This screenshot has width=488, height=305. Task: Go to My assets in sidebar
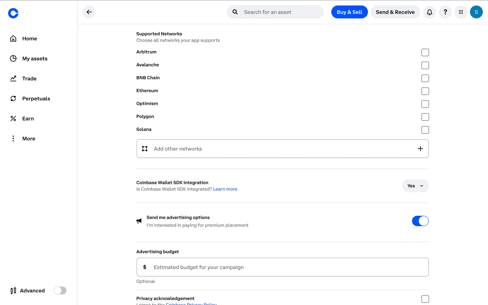click(35, 58)
